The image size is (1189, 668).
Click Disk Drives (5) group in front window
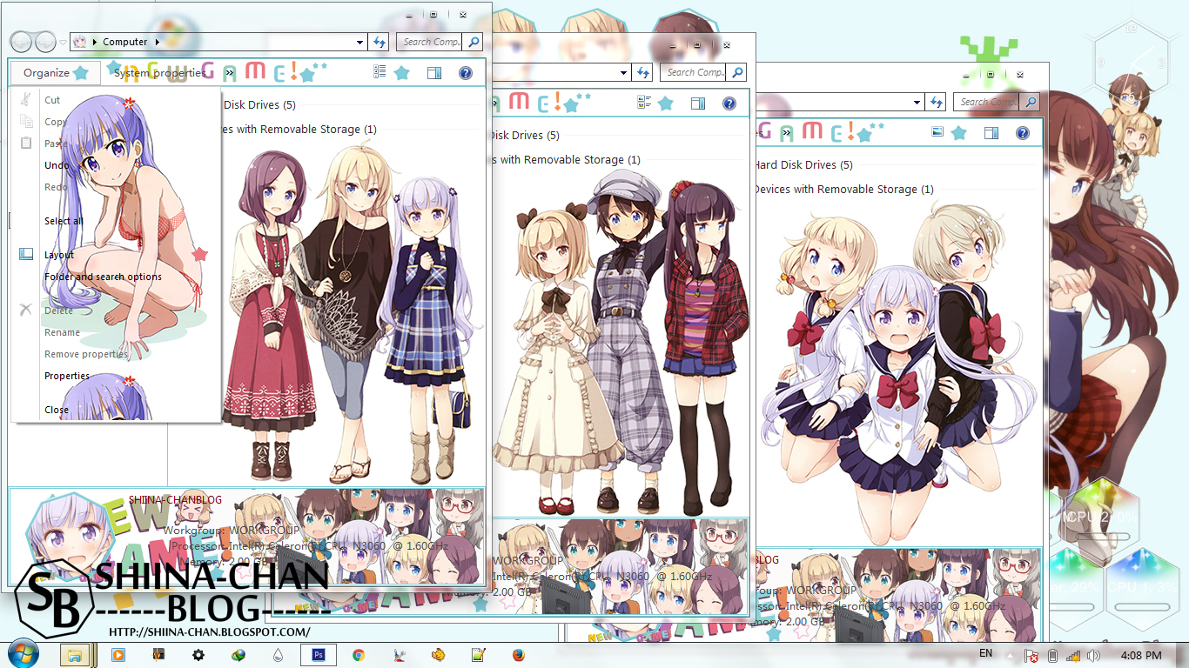pos(260,105)
